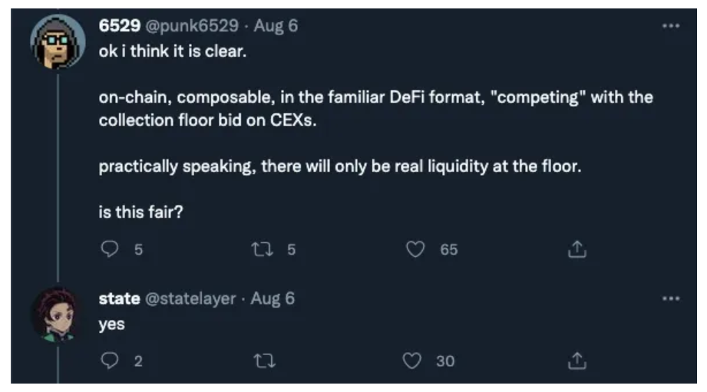Screen dimensions: 707x392
Task: Click reply icon on 6529's tweet
Action: tap(108, 249)
